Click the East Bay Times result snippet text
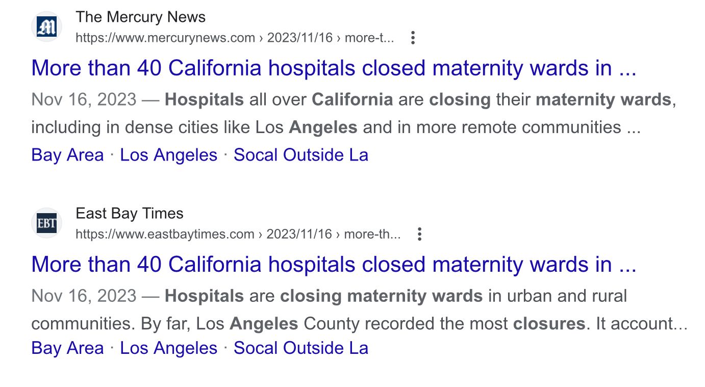The height and width of the screenshot is (387, 705). coord(357,309)
